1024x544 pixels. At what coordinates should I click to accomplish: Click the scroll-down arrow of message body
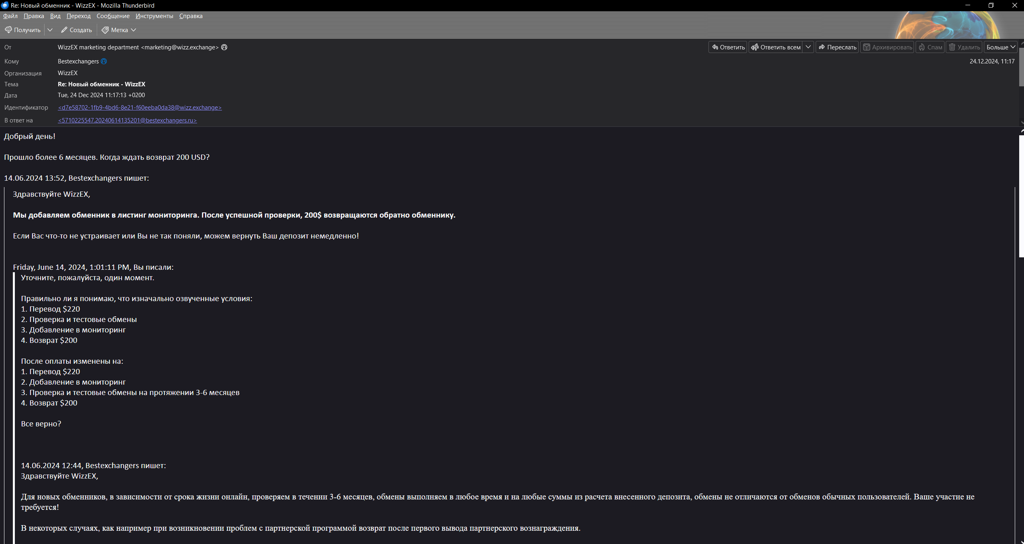coord(1022,541)
